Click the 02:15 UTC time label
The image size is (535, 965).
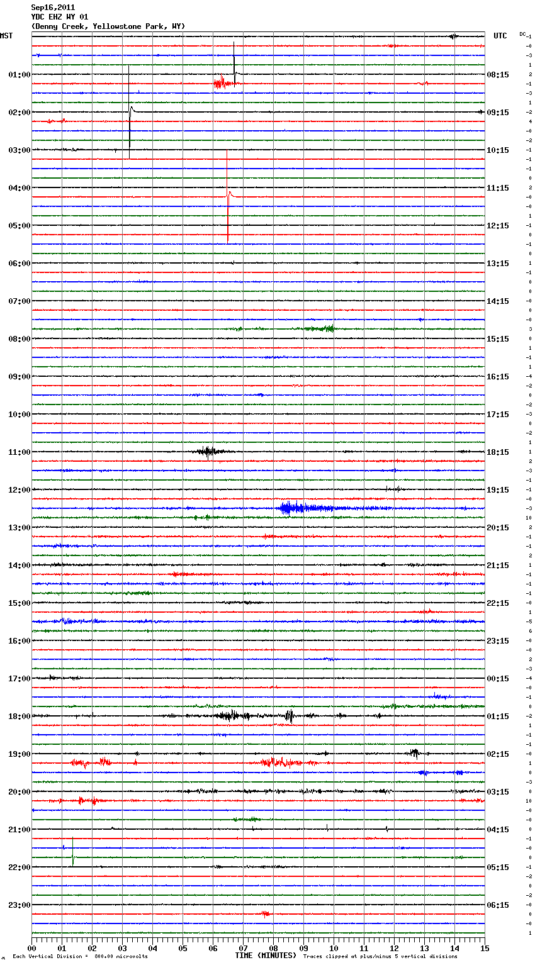click(x=498, y=754)
